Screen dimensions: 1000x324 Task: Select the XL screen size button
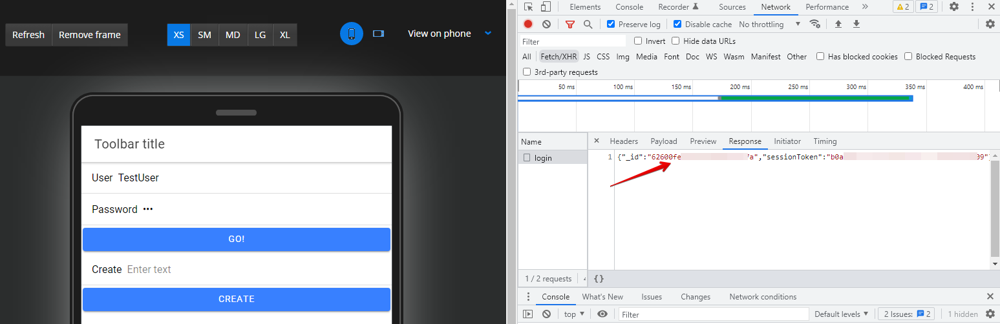(285, 35)
